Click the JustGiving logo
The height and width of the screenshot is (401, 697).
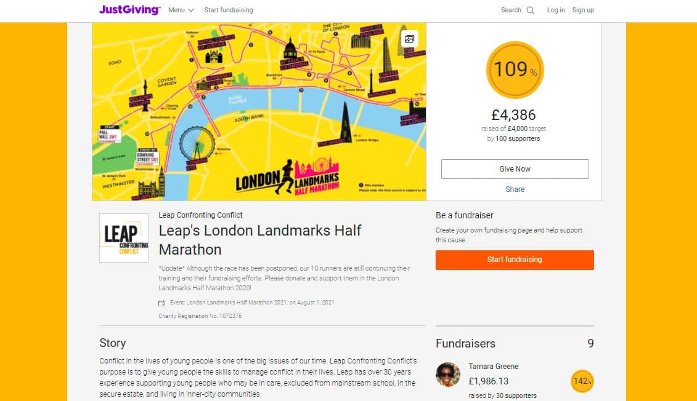tap(129, 10)
